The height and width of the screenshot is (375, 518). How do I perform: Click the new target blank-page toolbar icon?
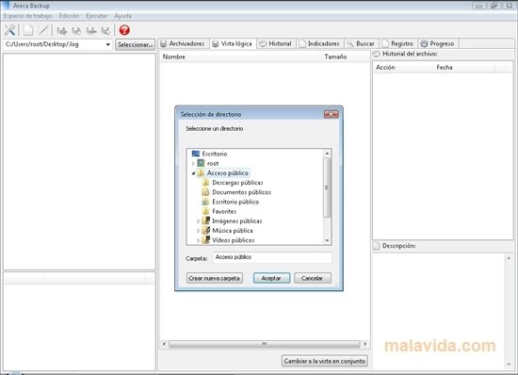click(x=28, y=30)
